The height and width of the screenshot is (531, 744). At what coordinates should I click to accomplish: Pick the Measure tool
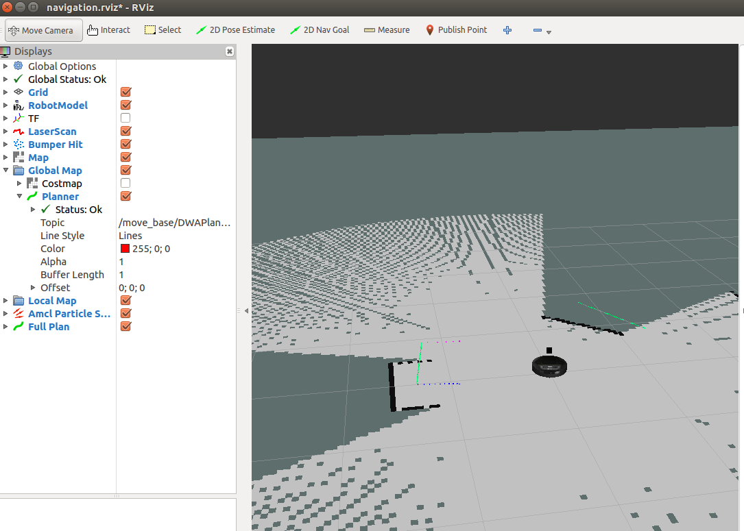(x=386, y=30)
